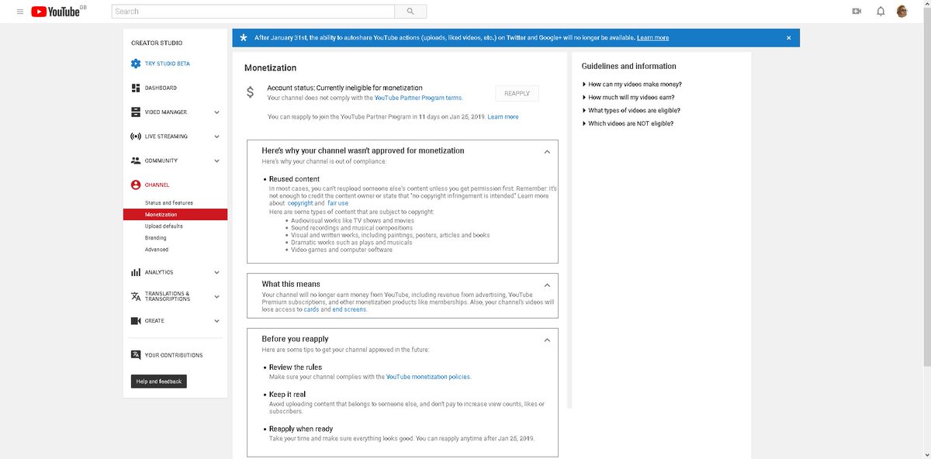Click the Analytics bar chart icon
Screen dimensions: 931x459
point(136,272)
